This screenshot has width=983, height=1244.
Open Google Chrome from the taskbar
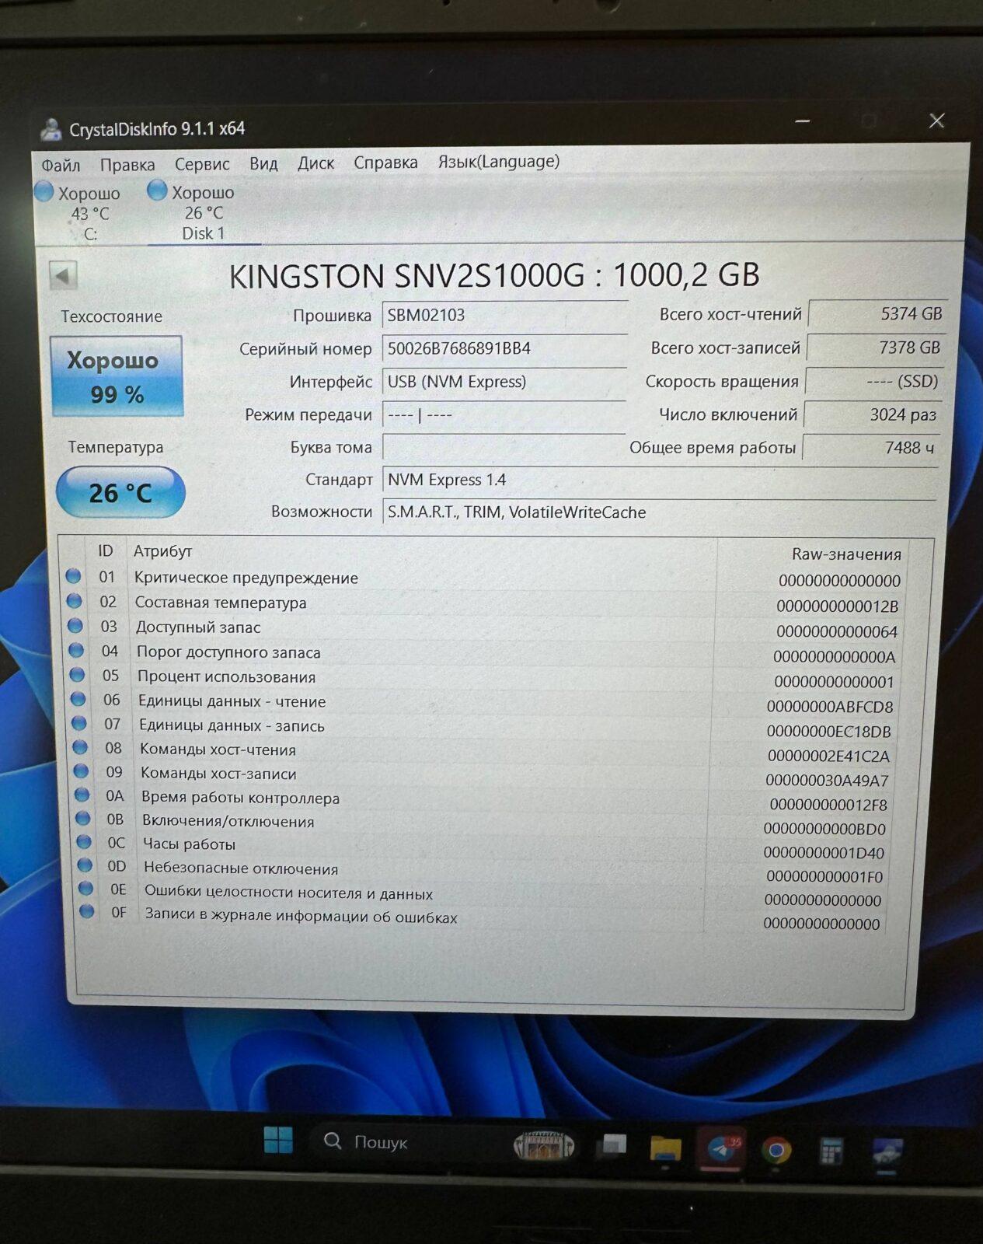tap(776, 1150)
